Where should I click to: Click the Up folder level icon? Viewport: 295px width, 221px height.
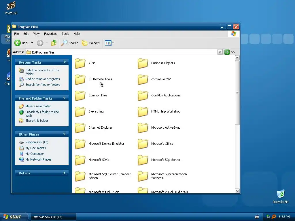pyautogui.click(x=54, y=43)
